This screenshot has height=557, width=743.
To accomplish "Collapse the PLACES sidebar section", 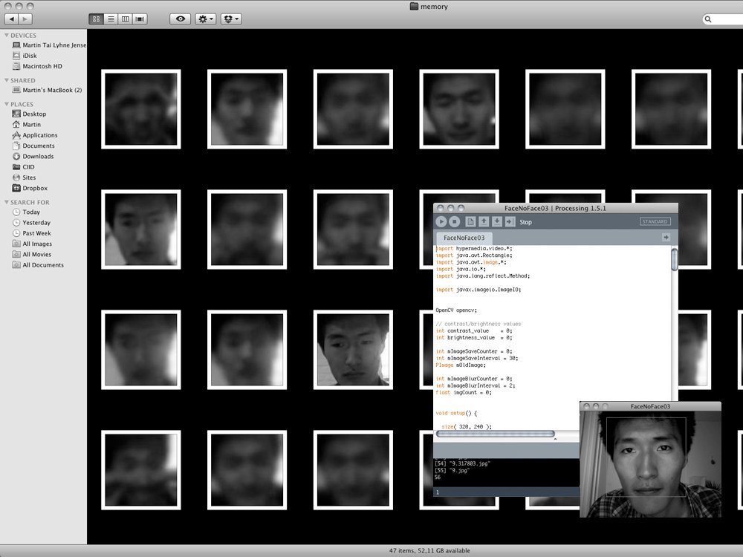I will click(x=7, y=104).
